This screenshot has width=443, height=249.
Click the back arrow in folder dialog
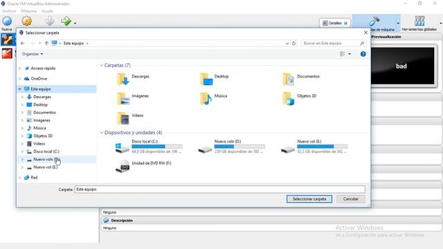tap(23, 43)
